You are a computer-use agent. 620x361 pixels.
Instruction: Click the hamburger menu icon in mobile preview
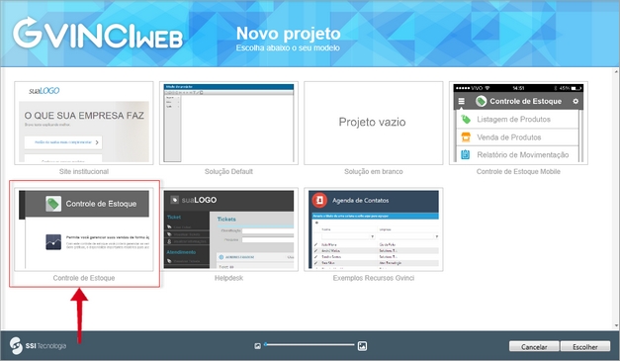[462, 101]
